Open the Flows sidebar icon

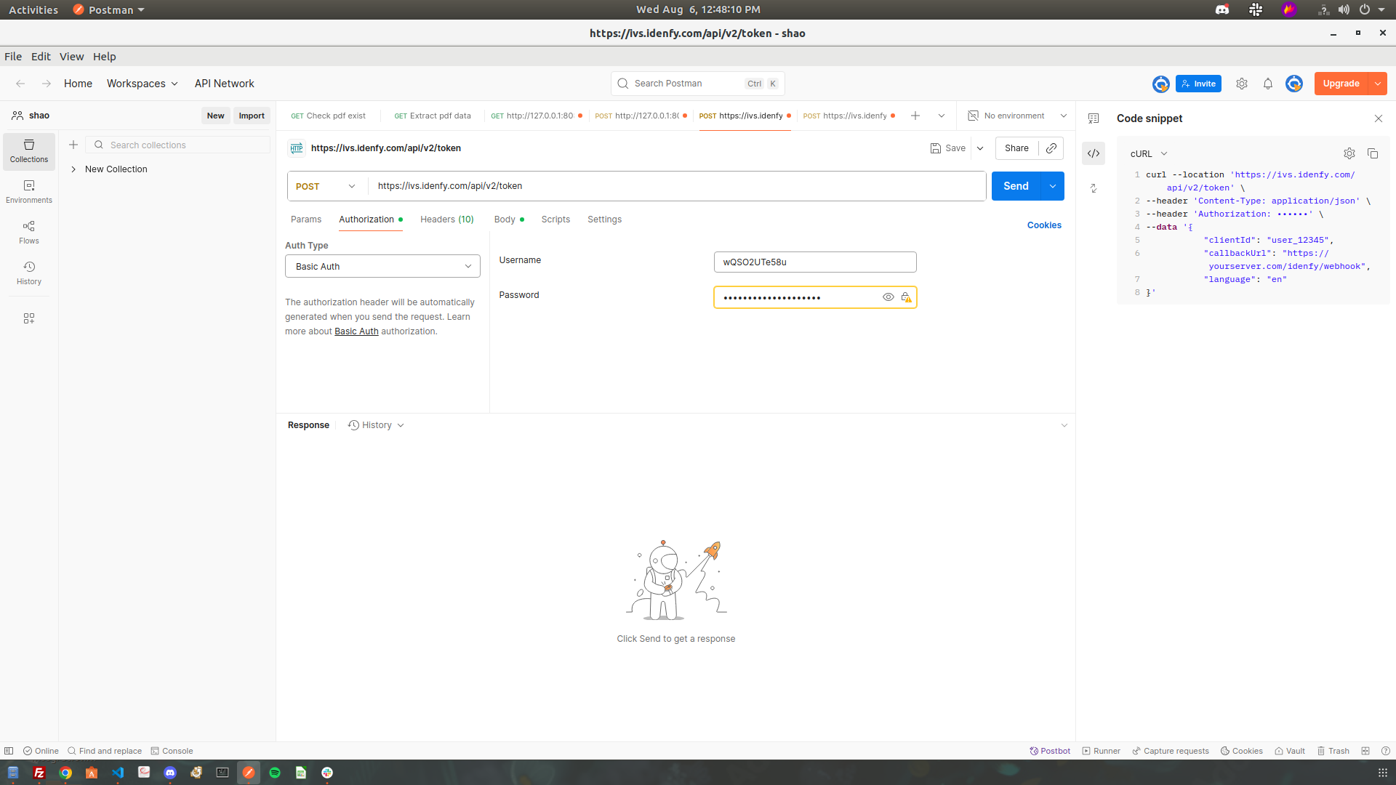tap(29, 232)
